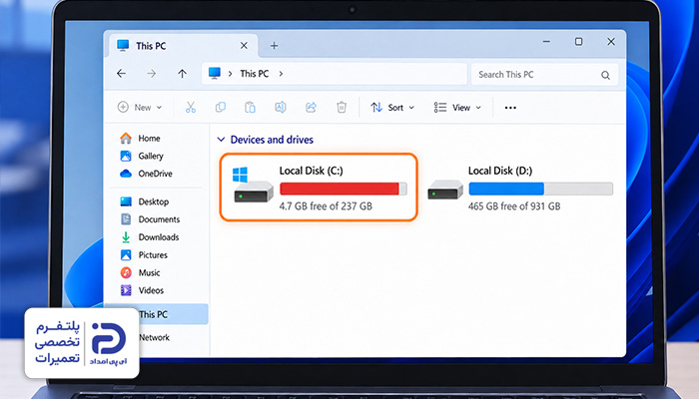Select This PC in the sidebar
This screenshot has width=699, height=399.
tap(156, 314)
